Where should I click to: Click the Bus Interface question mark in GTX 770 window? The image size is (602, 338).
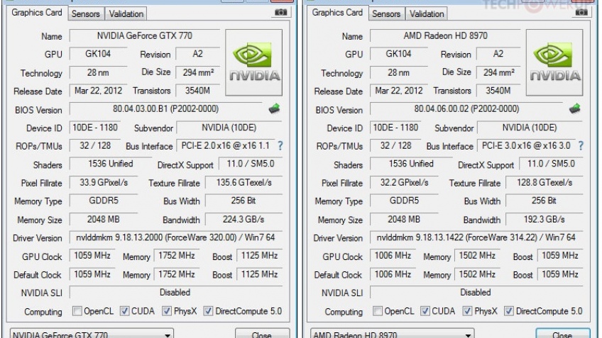point(280,146)
